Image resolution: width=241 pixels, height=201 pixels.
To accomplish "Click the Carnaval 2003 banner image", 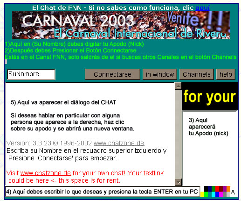I will 121,25.
